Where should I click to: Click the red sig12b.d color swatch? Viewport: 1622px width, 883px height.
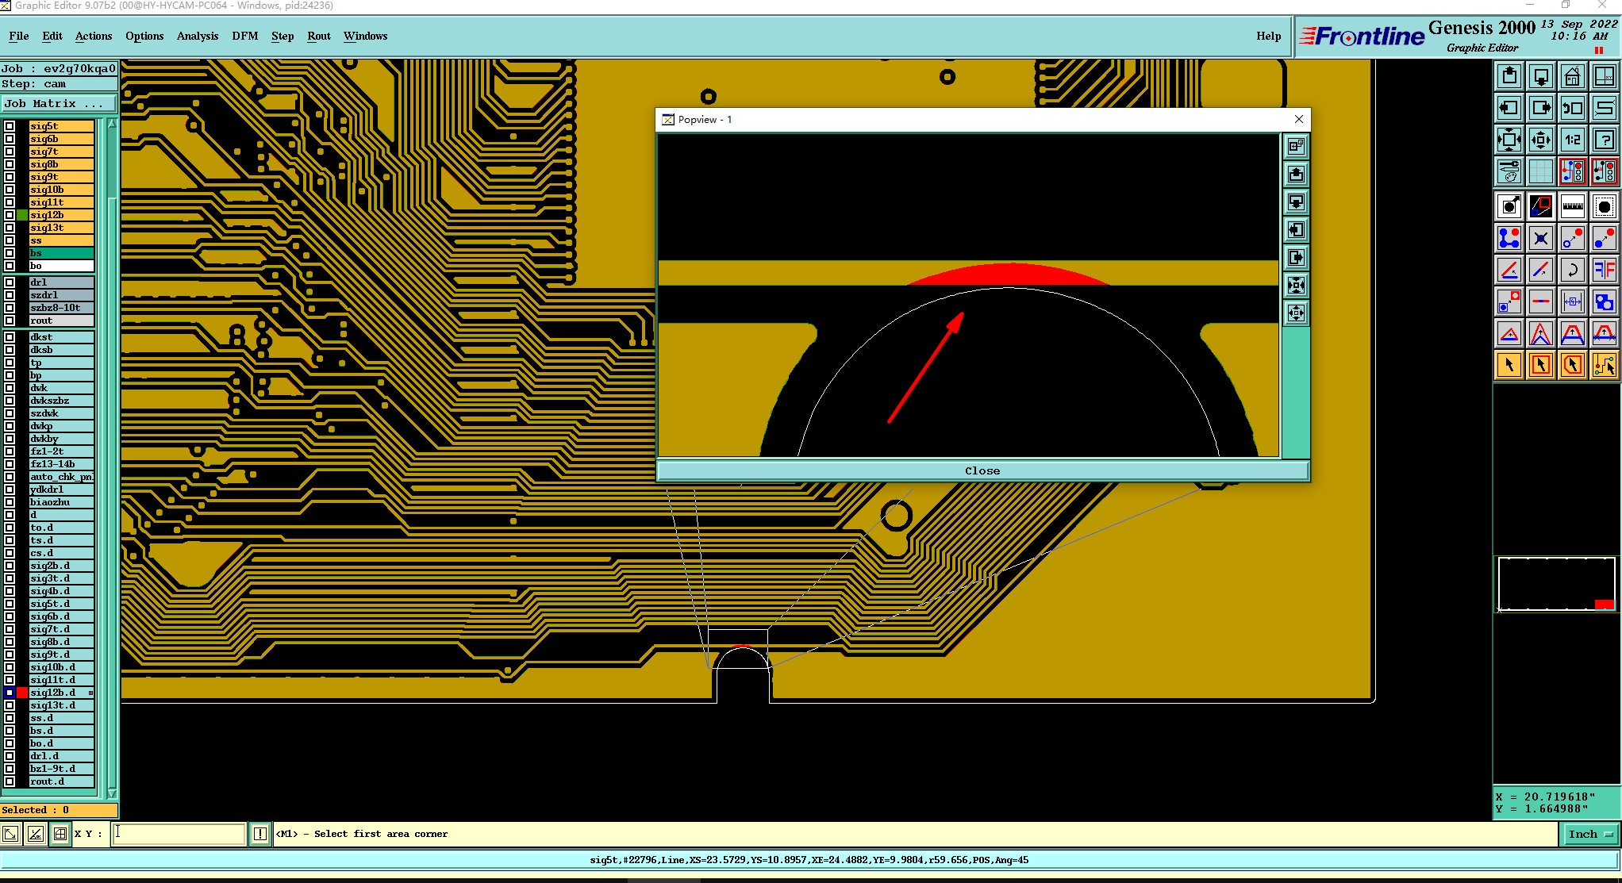(22, 693)
